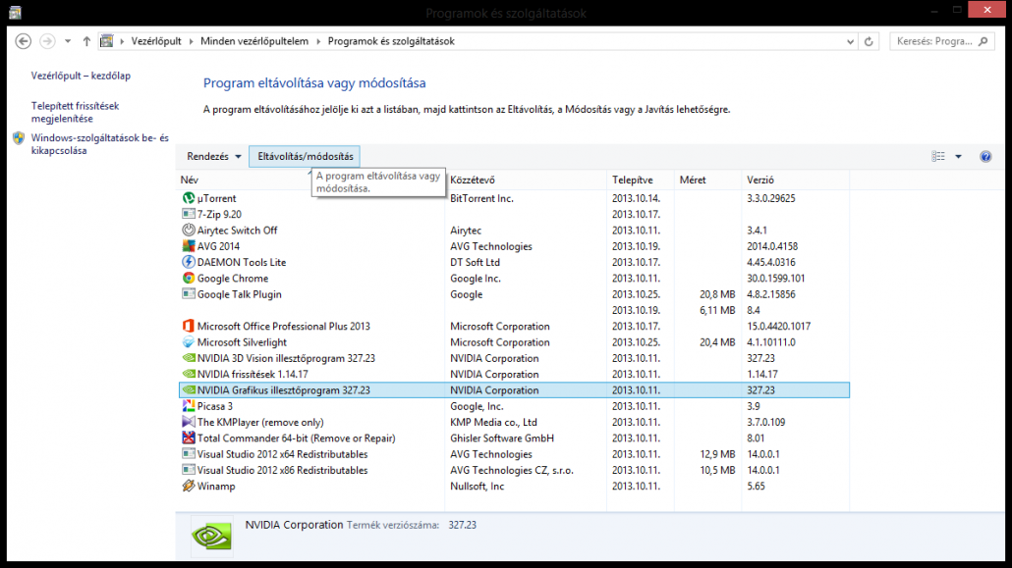Go up one level arrow
The image size is (1012, 568).
tap(86, 41)
